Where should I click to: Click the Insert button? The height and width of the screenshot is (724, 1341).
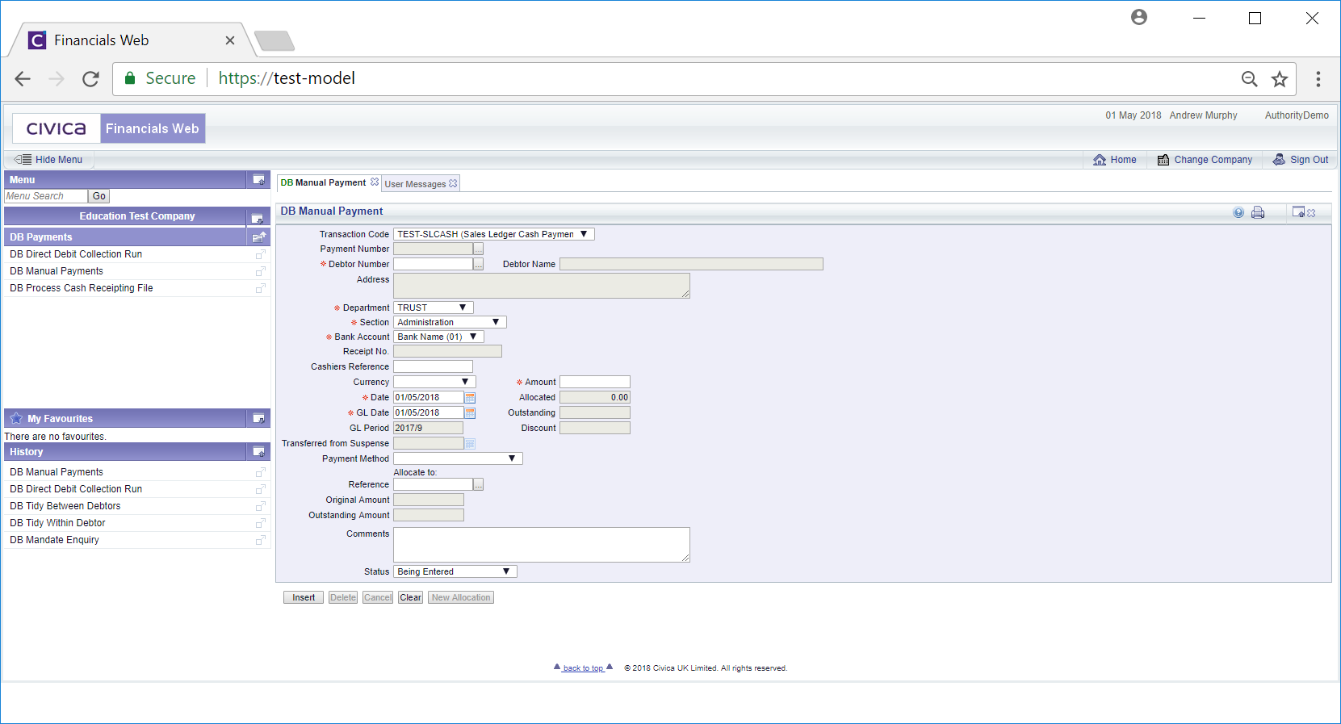pos(304,597)
